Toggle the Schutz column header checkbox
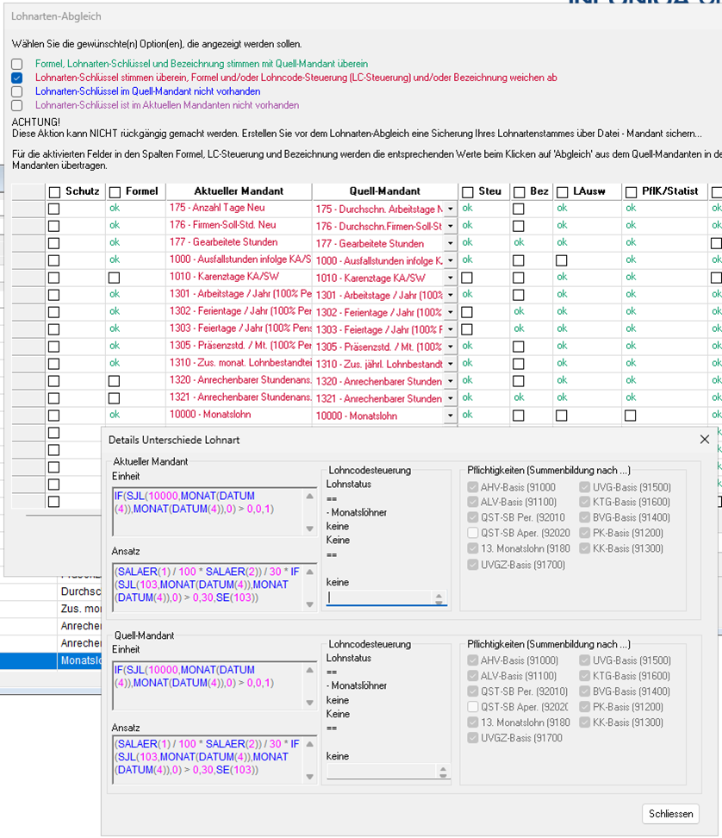The width and height of the screenshot is (722, 838). 54,192
